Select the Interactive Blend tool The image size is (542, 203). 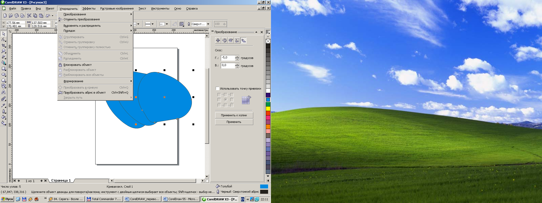coord(3,99)
